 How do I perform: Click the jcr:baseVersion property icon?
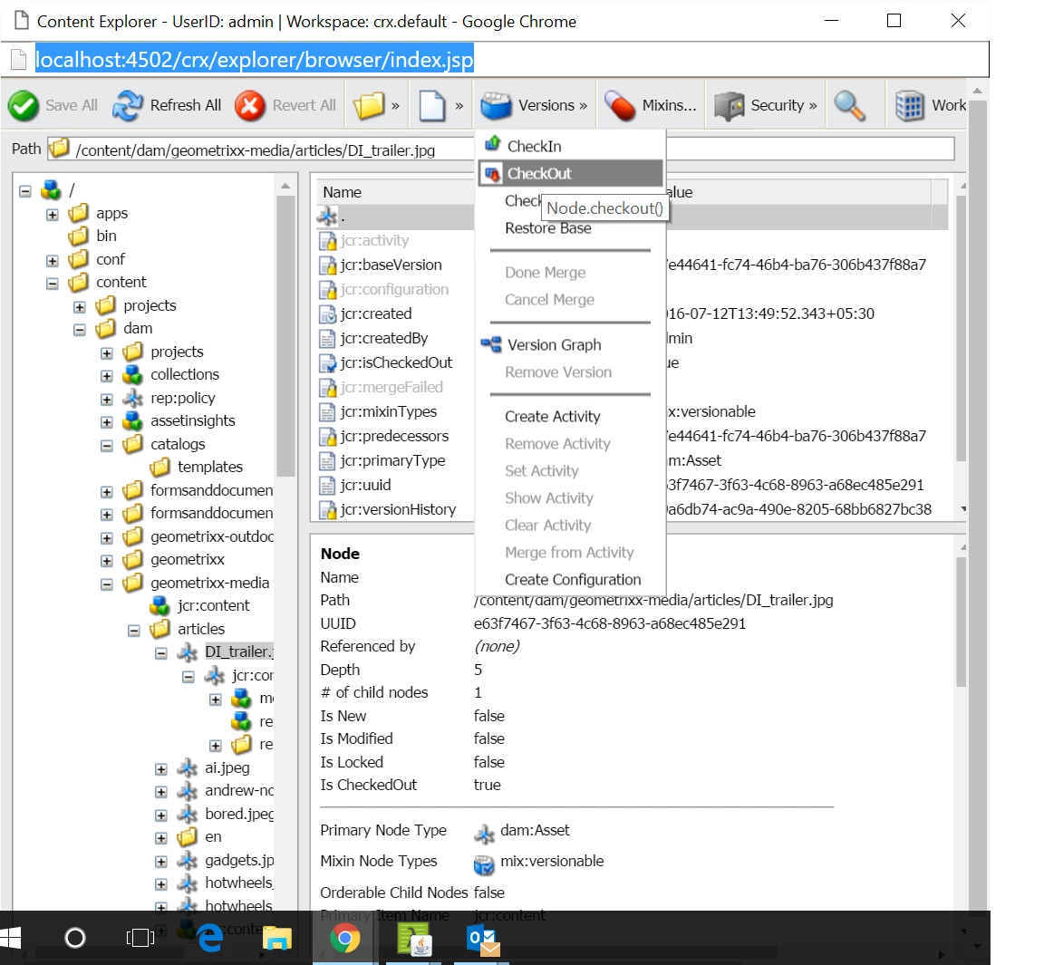pyautogui.click(x=327, y=265)
